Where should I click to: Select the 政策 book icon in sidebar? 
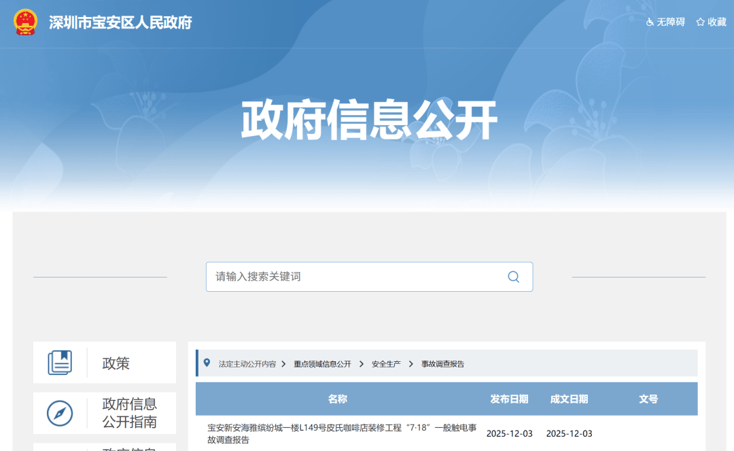click(x=60, y=362)
